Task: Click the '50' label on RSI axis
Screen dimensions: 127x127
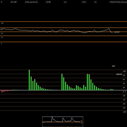Action: [2, 33]
